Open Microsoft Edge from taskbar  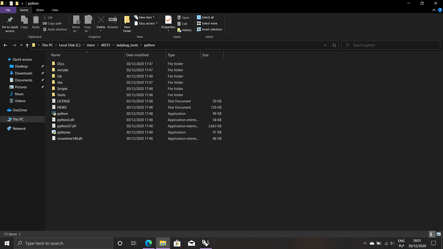pyautogui.click(x=148, y=243)
